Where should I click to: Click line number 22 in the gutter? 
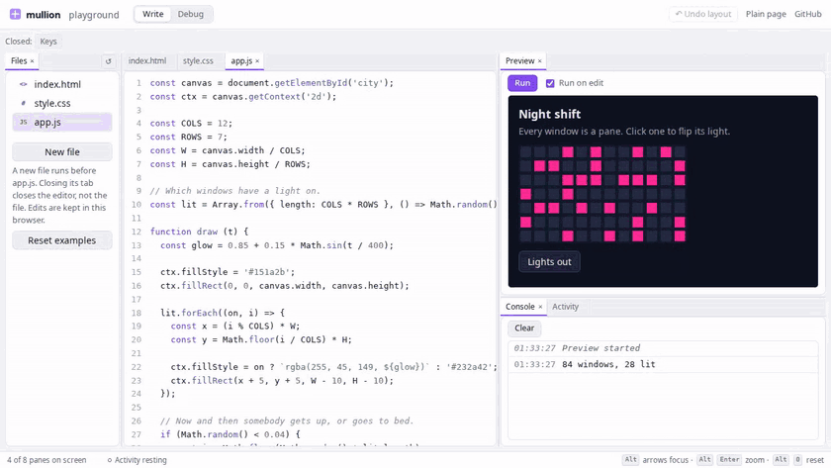coord(137,367)
